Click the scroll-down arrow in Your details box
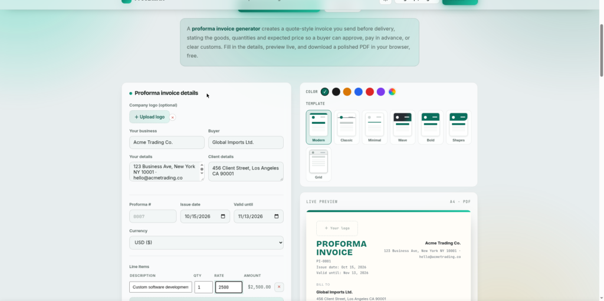Image resolution: width=604 pixels, height=301 pixels. coord(202,173)
